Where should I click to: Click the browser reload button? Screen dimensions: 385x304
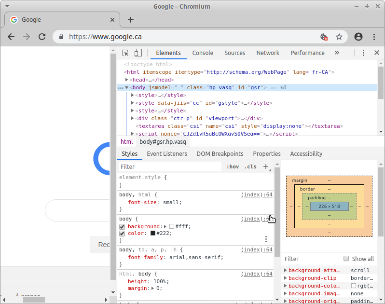[42, 37]
